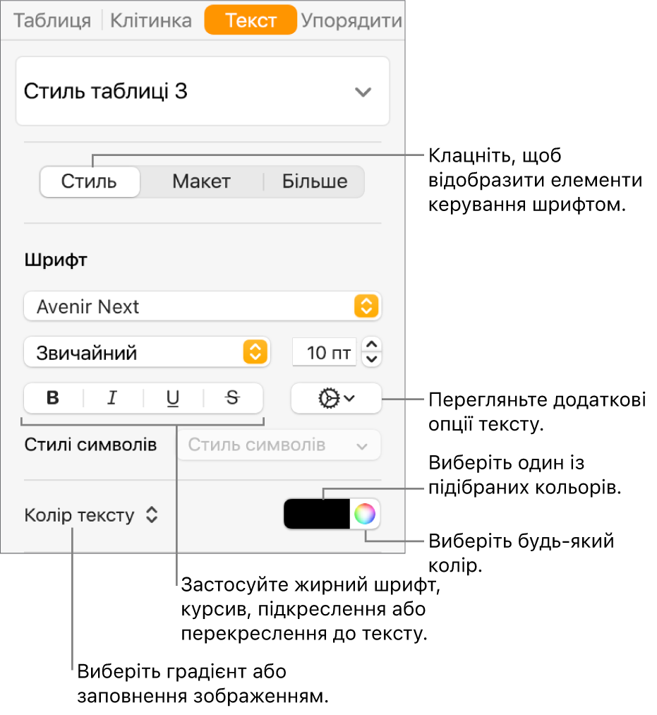Toggle strikethrough formatting
Image resolution: width=657 pixels, height=715 pixels.
click(233, 398)
